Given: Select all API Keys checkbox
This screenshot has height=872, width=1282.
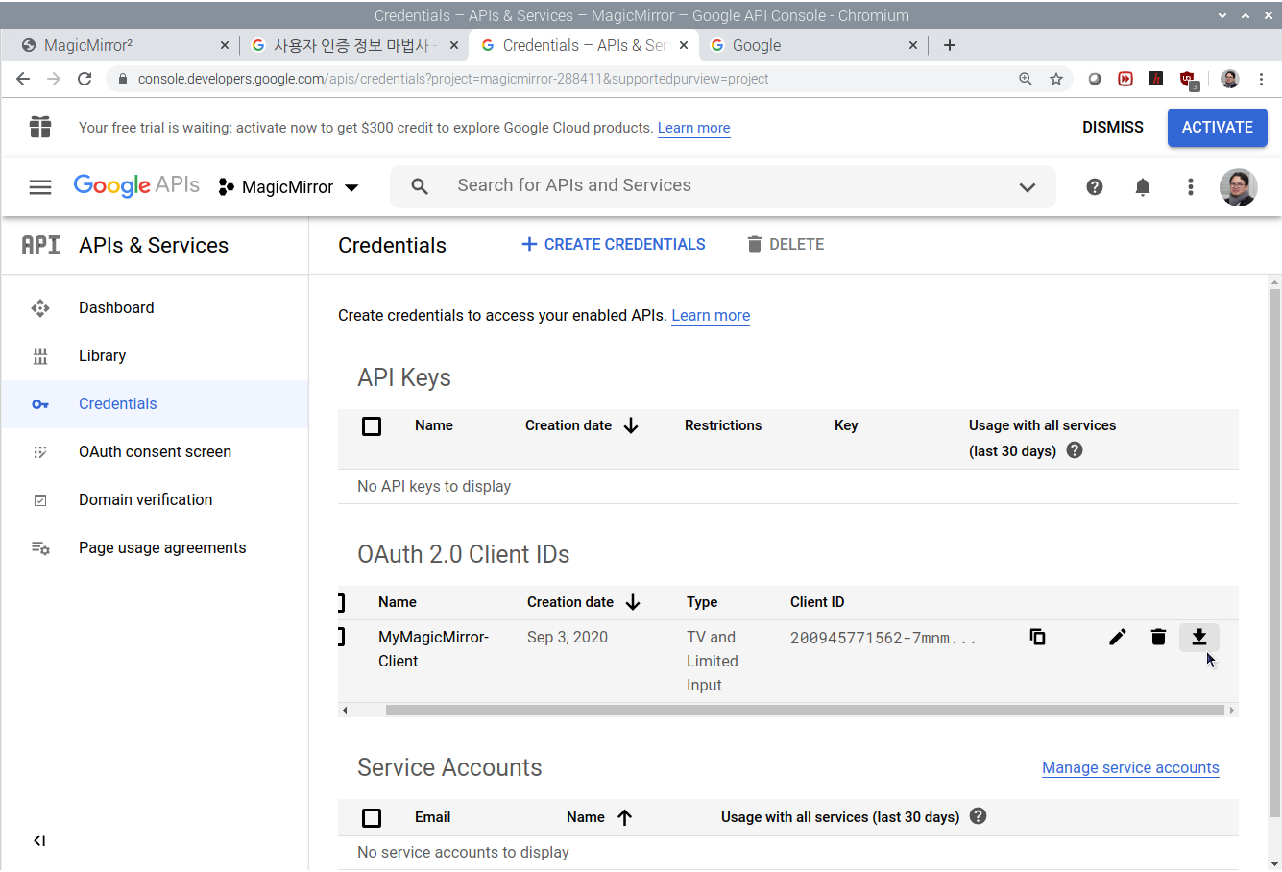Looking at the screenshot, I should point(372,425).
